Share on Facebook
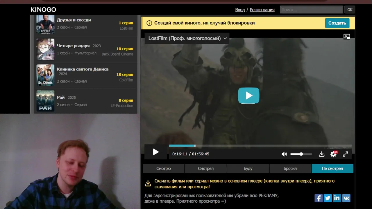This screenshot has width=372, height=209. [x=319, y=198]
